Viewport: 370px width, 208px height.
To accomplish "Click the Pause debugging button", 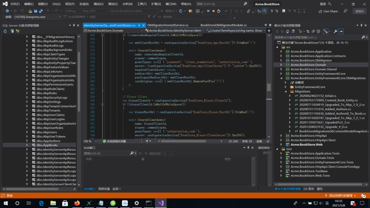I will click(208, 11).
